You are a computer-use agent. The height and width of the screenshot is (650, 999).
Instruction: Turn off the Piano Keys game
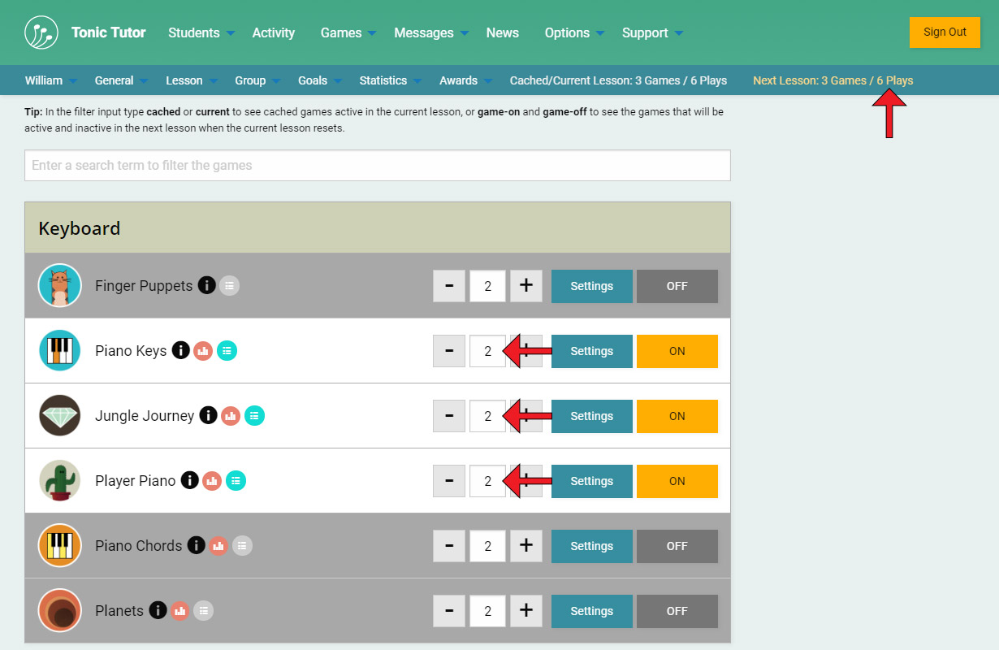tap(677, 351)
